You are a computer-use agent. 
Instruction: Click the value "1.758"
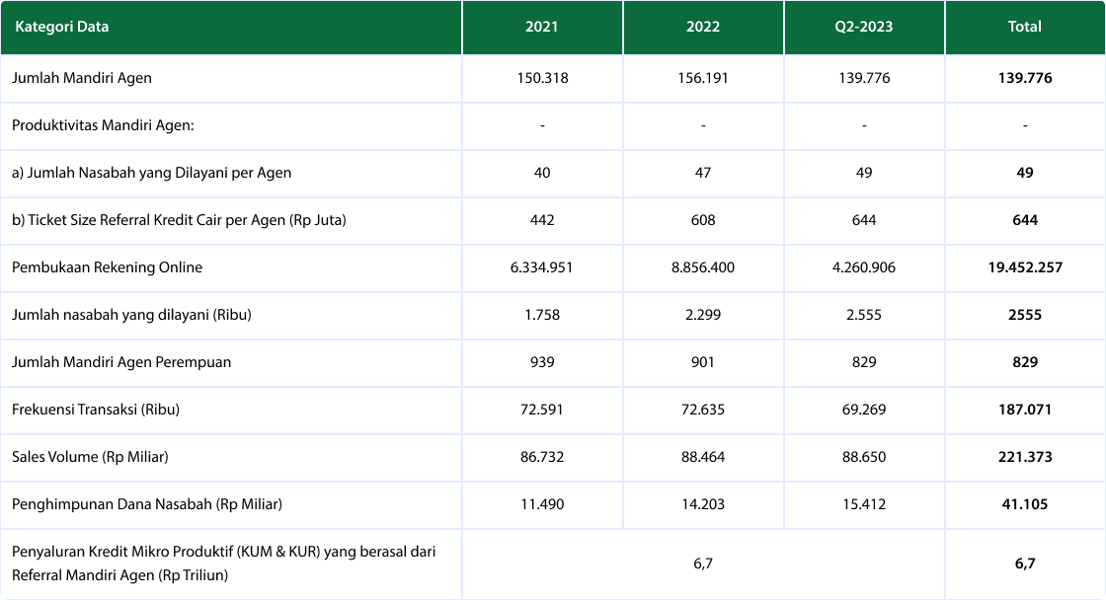542,315
